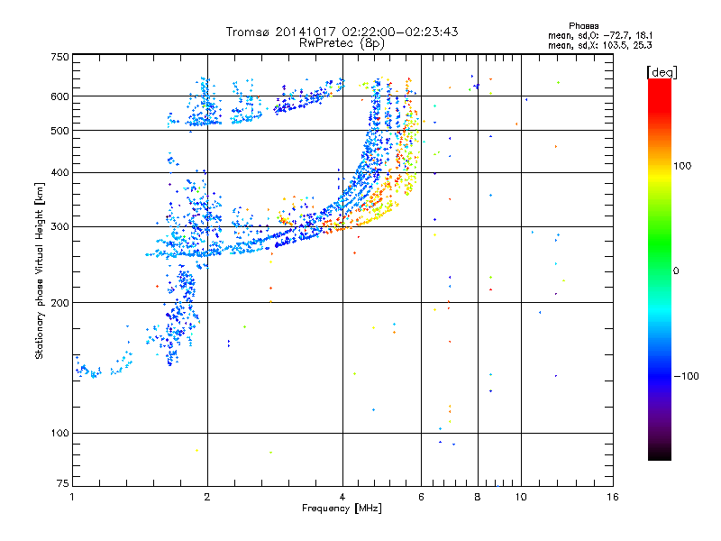Click the x-axis tick label "8"
Viewport: 721px width, 541px height.
[478, 497]
